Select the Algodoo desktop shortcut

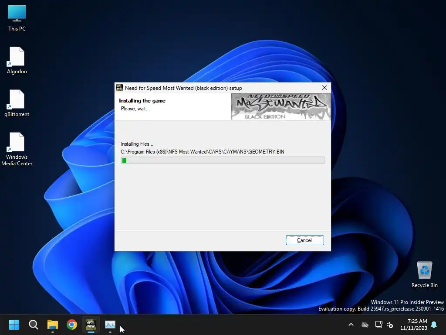point(17,61)
